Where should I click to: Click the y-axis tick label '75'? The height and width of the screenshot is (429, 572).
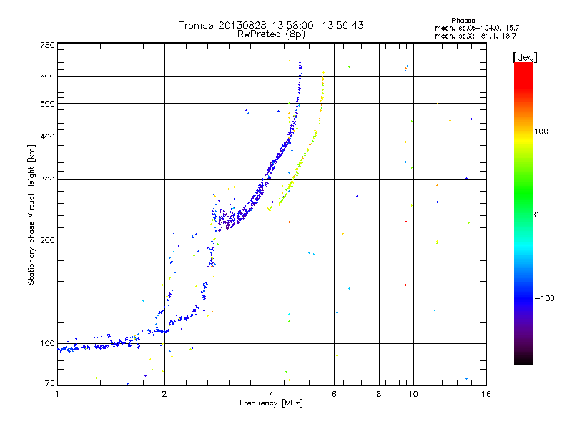(x=50, y=383)
